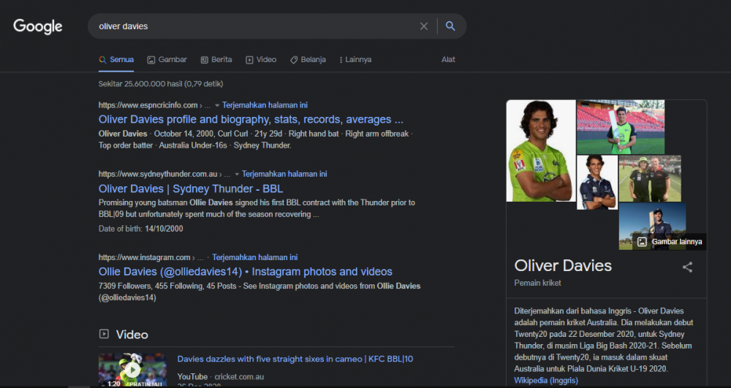Clear the search box with X
The height and width of the screenshot is (388, 731).
pos(424,26)
